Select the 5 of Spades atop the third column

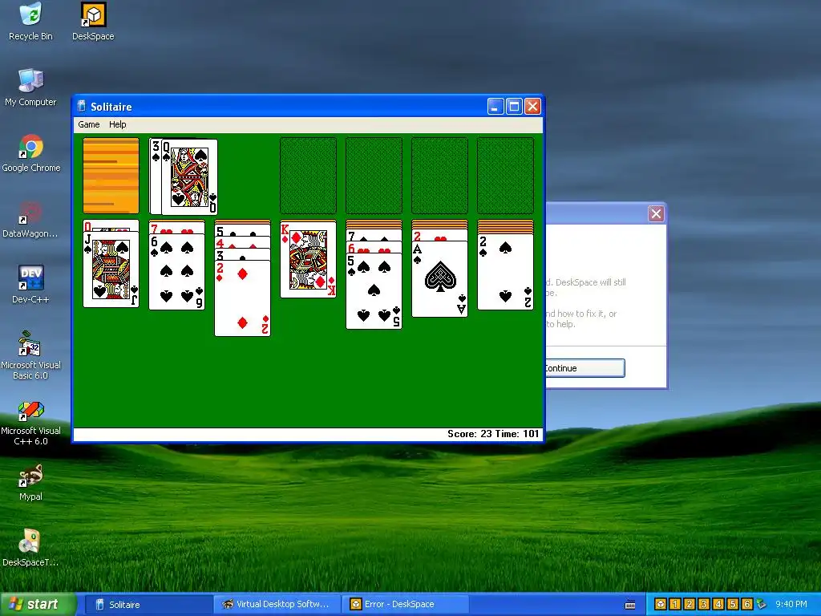(242, 230)
